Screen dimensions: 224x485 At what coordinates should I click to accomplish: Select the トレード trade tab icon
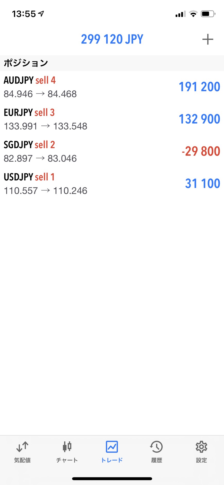[x=112, y=447]
